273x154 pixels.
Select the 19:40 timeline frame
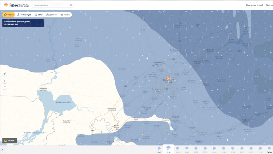click(x=159, y=150)
